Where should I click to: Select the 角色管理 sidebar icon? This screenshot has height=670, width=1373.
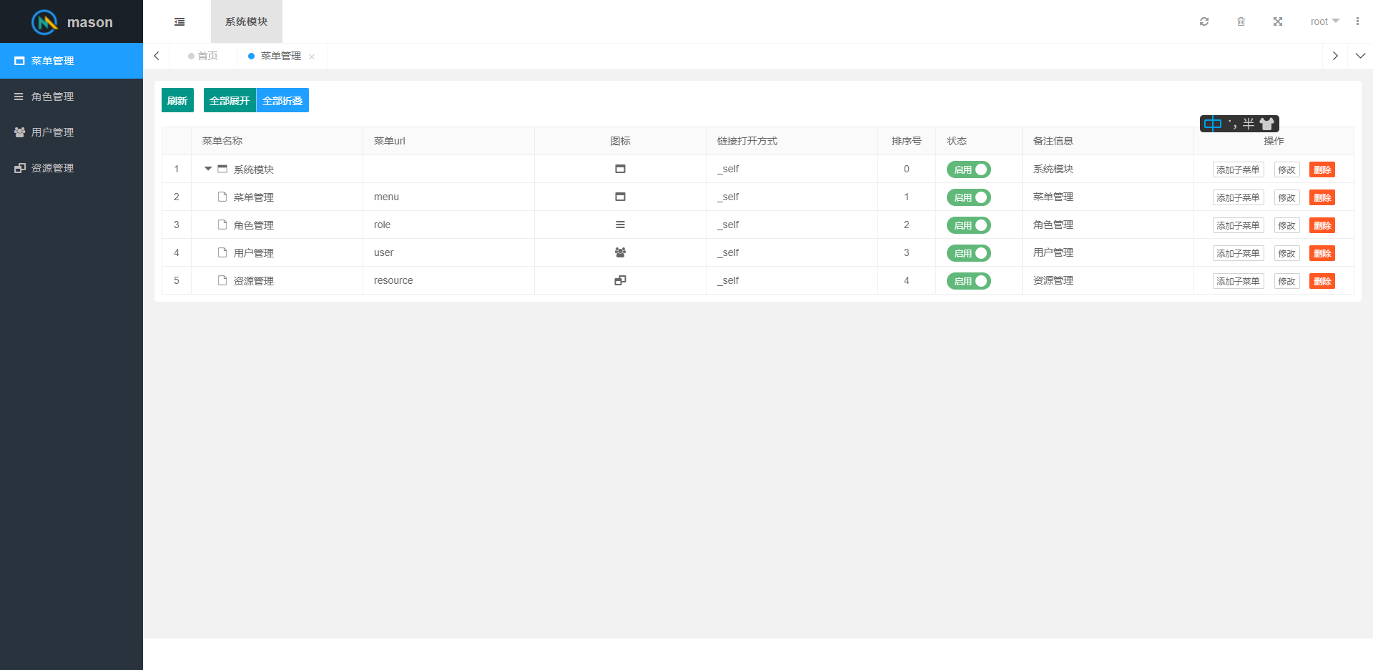click(x=19, y=96)
